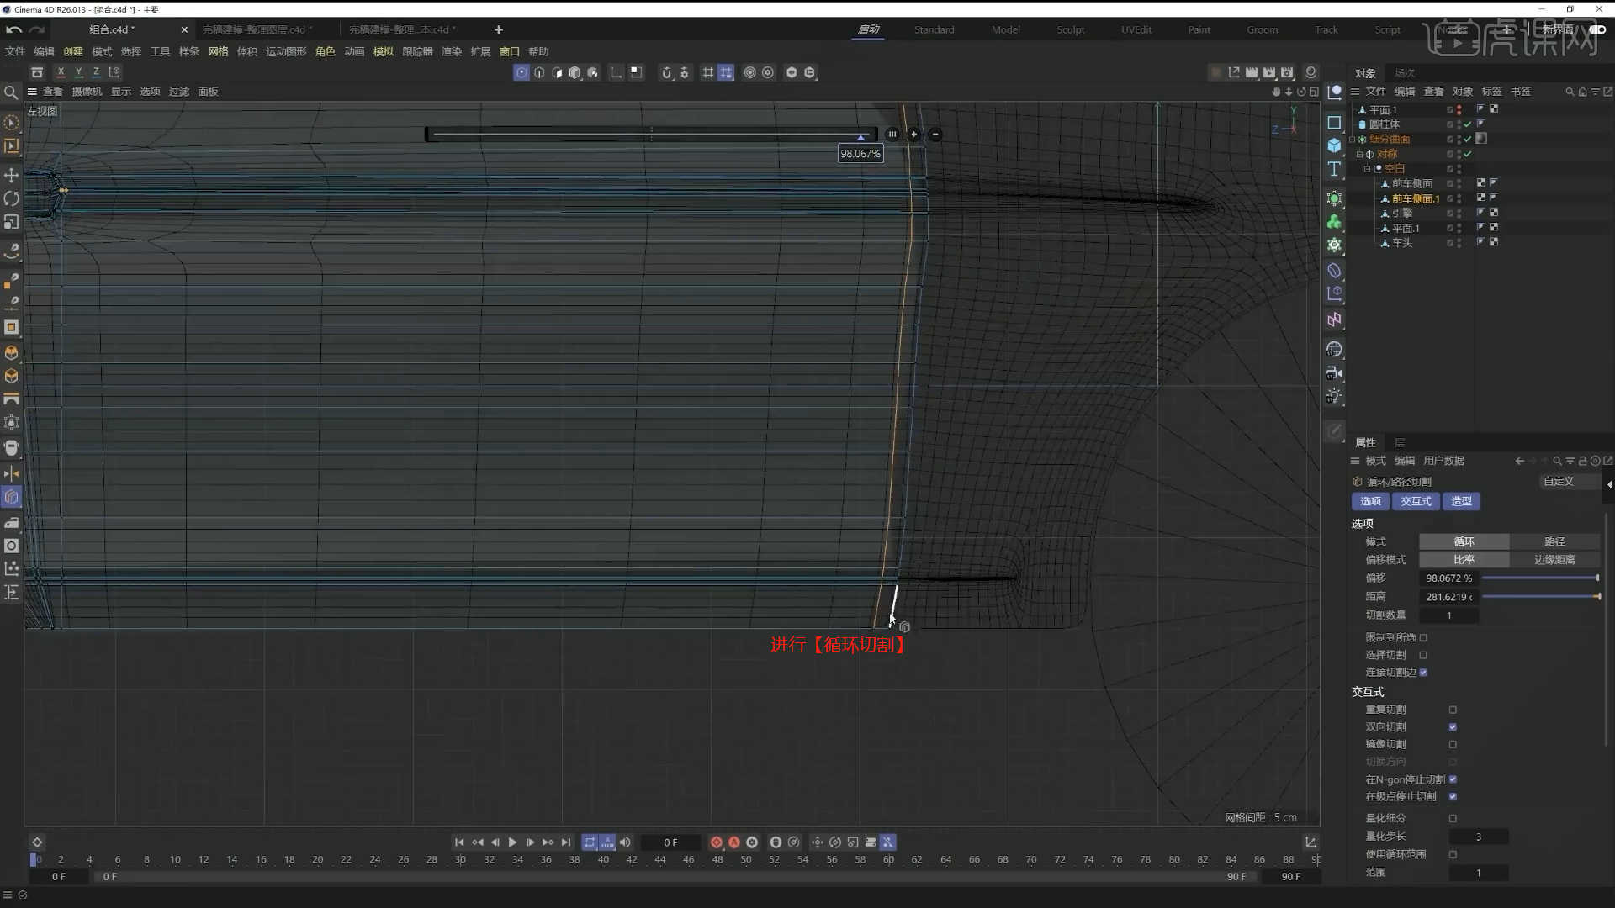Toggle the Enable Snap magnet icon
The height and width of the screenshot is (908, 1615).
[666, 72]
